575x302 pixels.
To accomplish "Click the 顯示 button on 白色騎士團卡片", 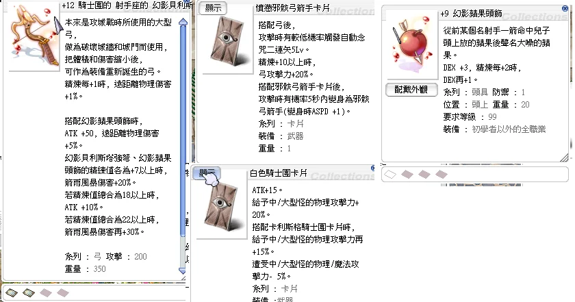I will [x=205, y=172].
